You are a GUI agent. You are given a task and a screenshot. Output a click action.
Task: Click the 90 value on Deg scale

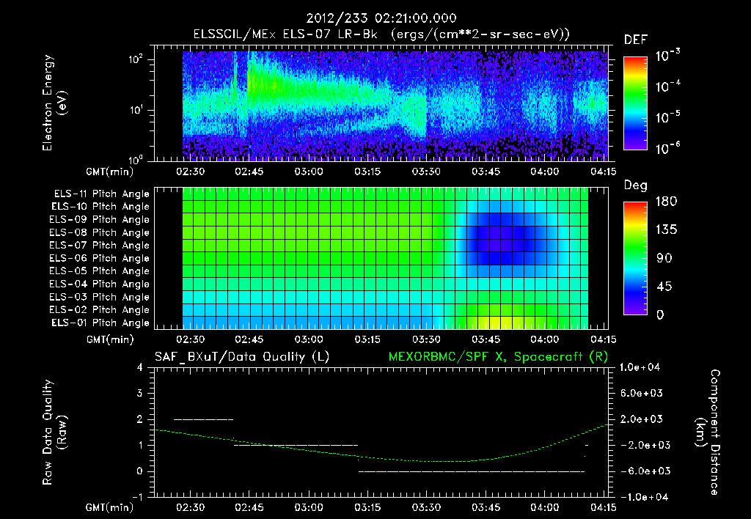pyautogui.click(x=663, y=258)
